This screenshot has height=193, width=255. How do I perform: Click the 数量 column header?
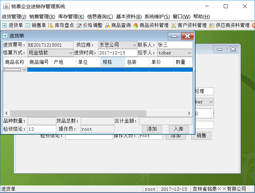[x=183, y=62]
